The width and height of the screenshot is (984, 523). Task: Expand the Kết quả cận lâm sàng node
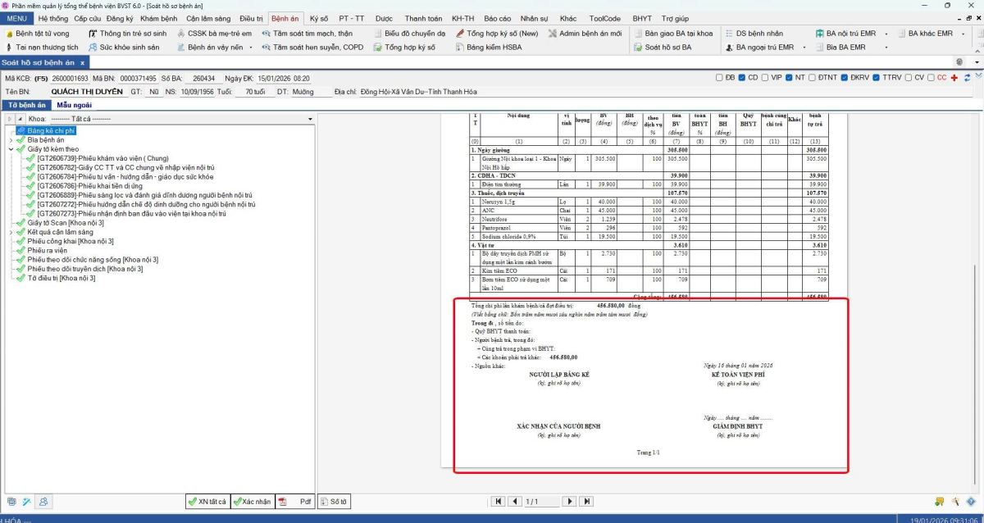pyautogui.click(x=11, y=232)
